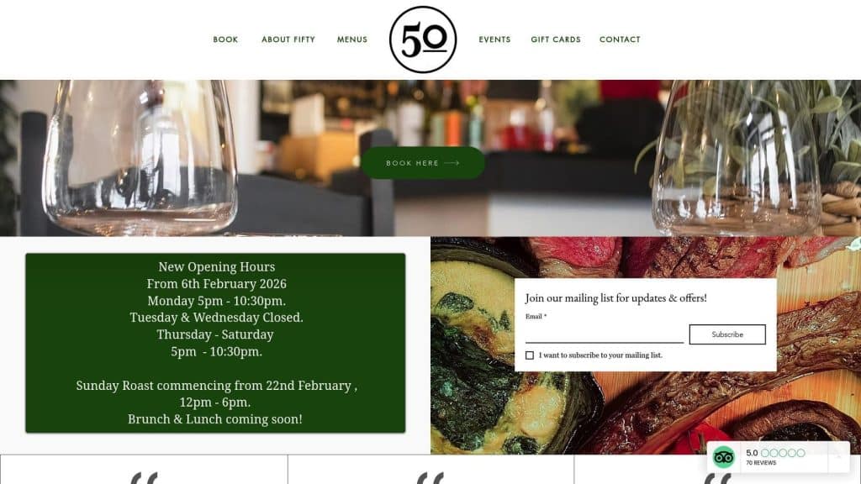Tick the subscribe to mailing list checkbox
861x484 pixels.
[530, 355]
